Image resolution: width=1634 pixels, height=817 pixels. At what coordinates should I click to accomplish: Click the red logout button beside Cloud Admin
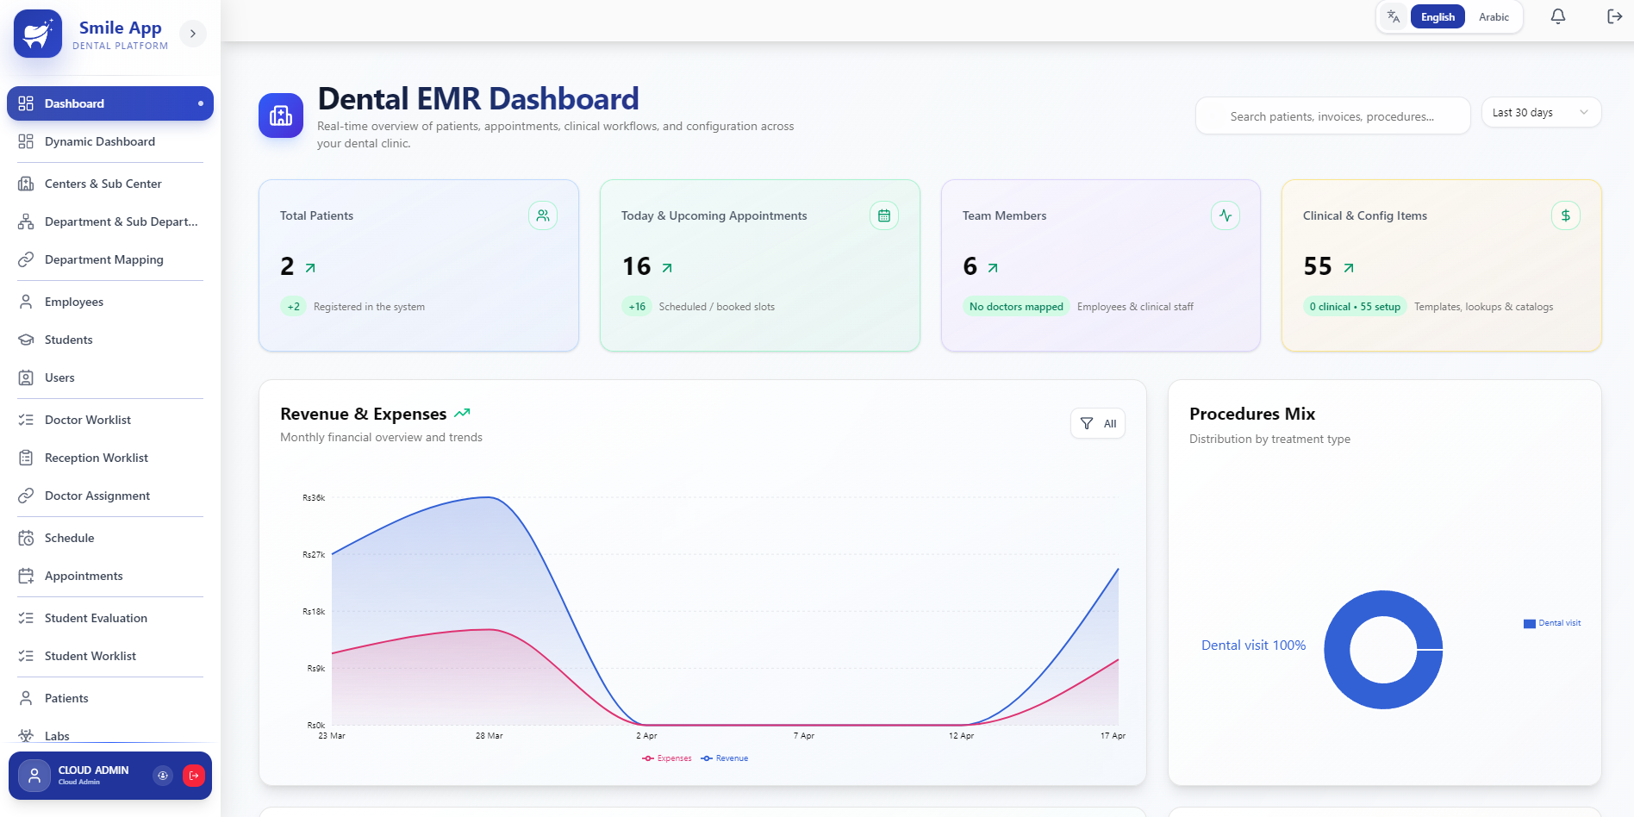coord(194,776)
